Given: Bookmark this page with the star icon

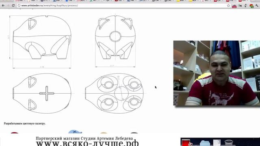Looking at the screenshot, I should [228, 5].
